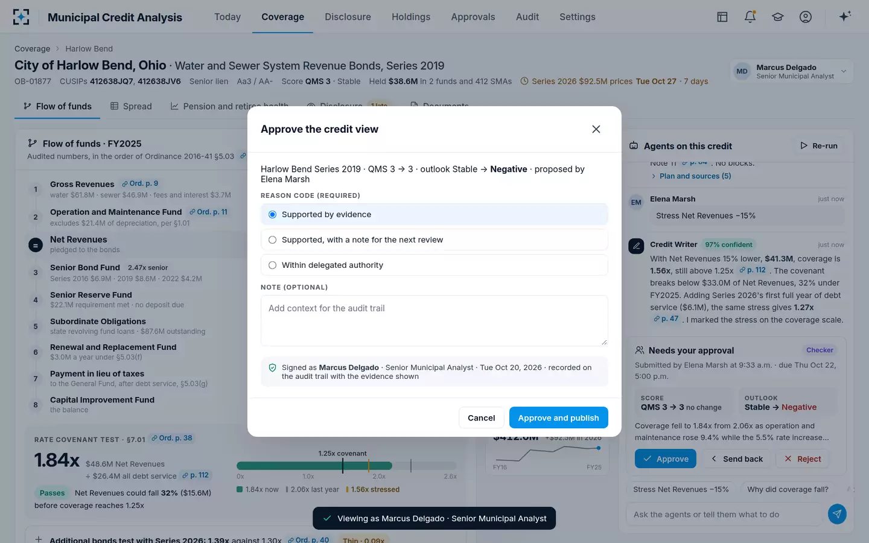Open the AI sparkle assistant icon
Screen dimensions: 869x543
(x=845, y=16)
